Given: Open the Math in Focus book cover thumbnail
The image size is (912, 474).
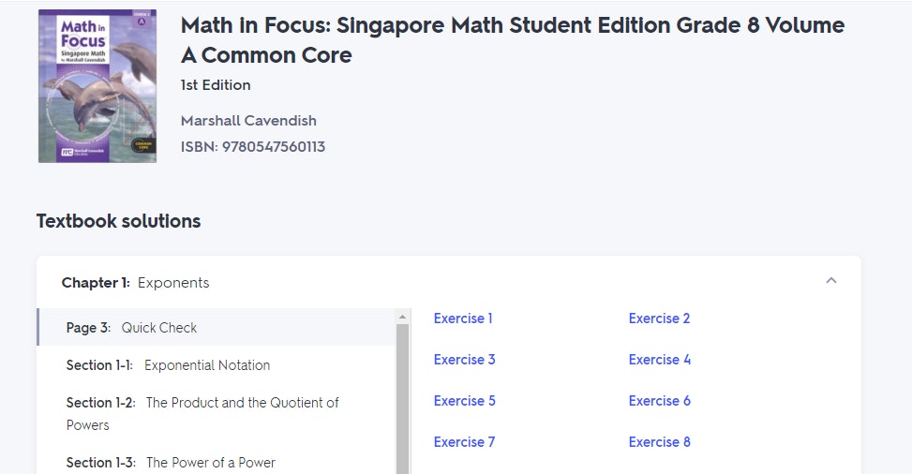Looking at the screenshot, I should pyautogui.click(x=97, y=86).
